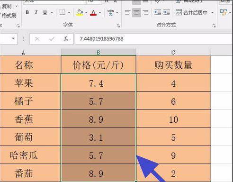233x182 pixels.
Task: Click 合并后居中 merge and center button
Action: click(191, 12)
